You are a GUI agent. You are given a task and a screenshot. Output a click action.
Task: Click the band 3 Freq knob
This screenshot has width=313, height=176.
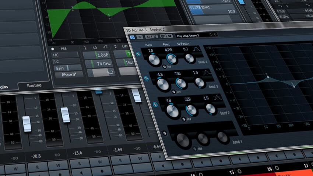tap(181, 83)
